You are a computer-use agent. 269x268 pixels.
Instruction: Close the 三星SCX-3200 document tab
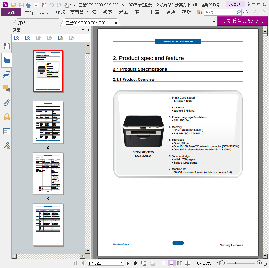coord(116,23)
